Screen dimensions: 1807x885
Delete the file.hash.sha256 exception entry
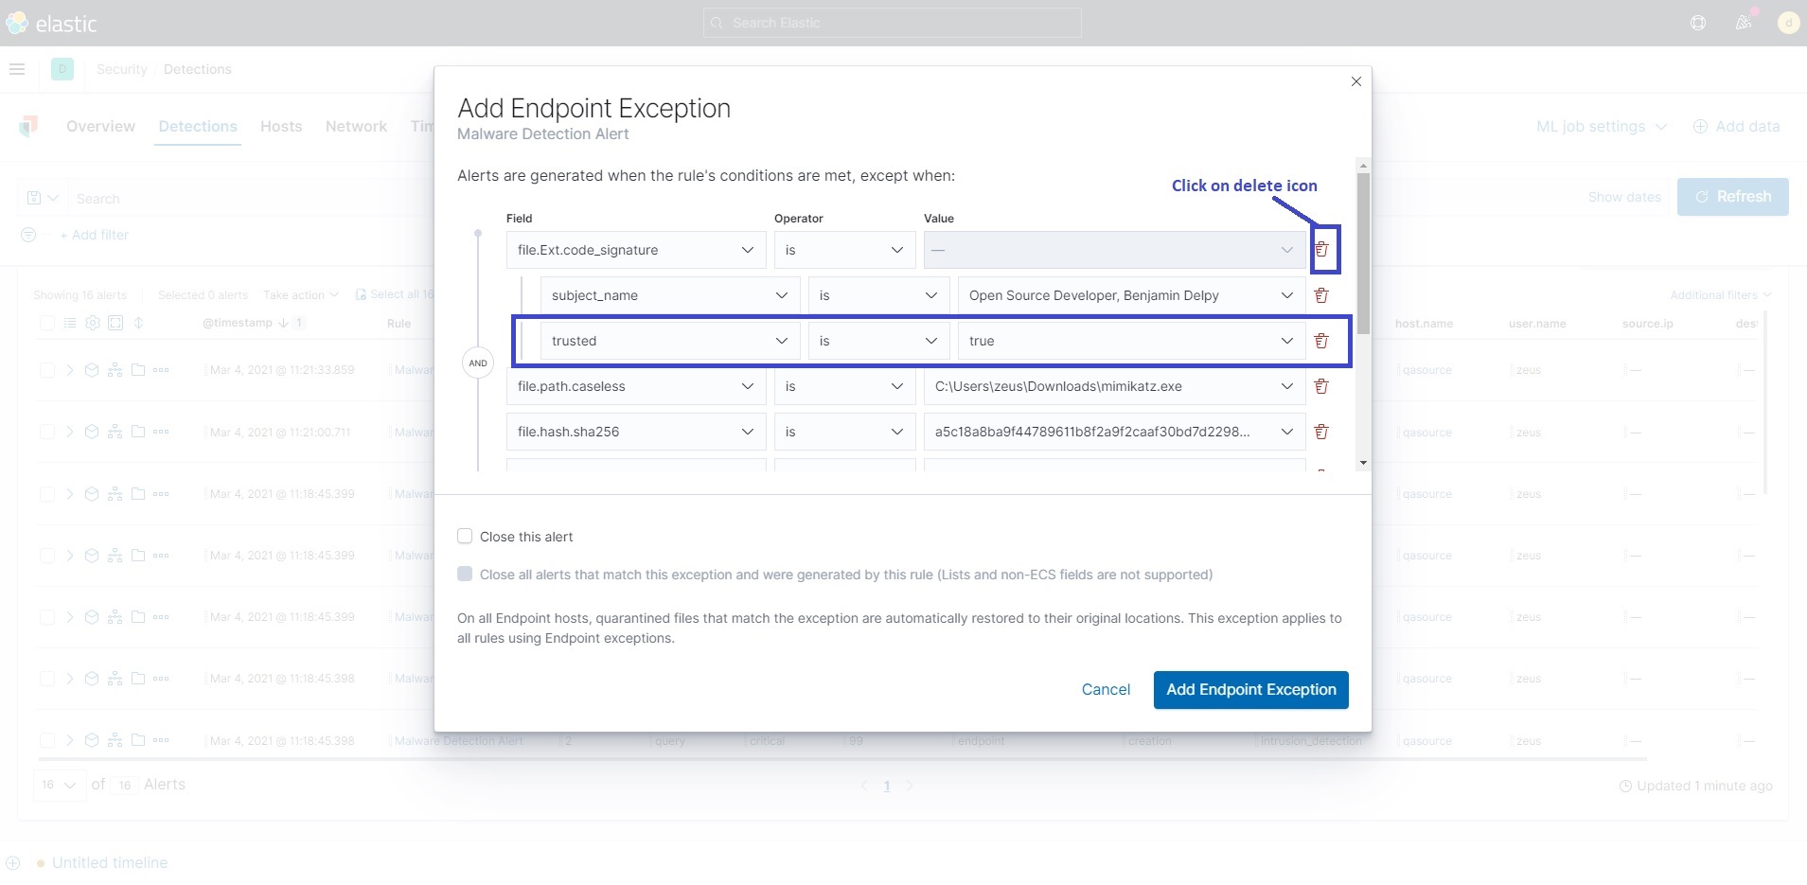point(1321,432)
